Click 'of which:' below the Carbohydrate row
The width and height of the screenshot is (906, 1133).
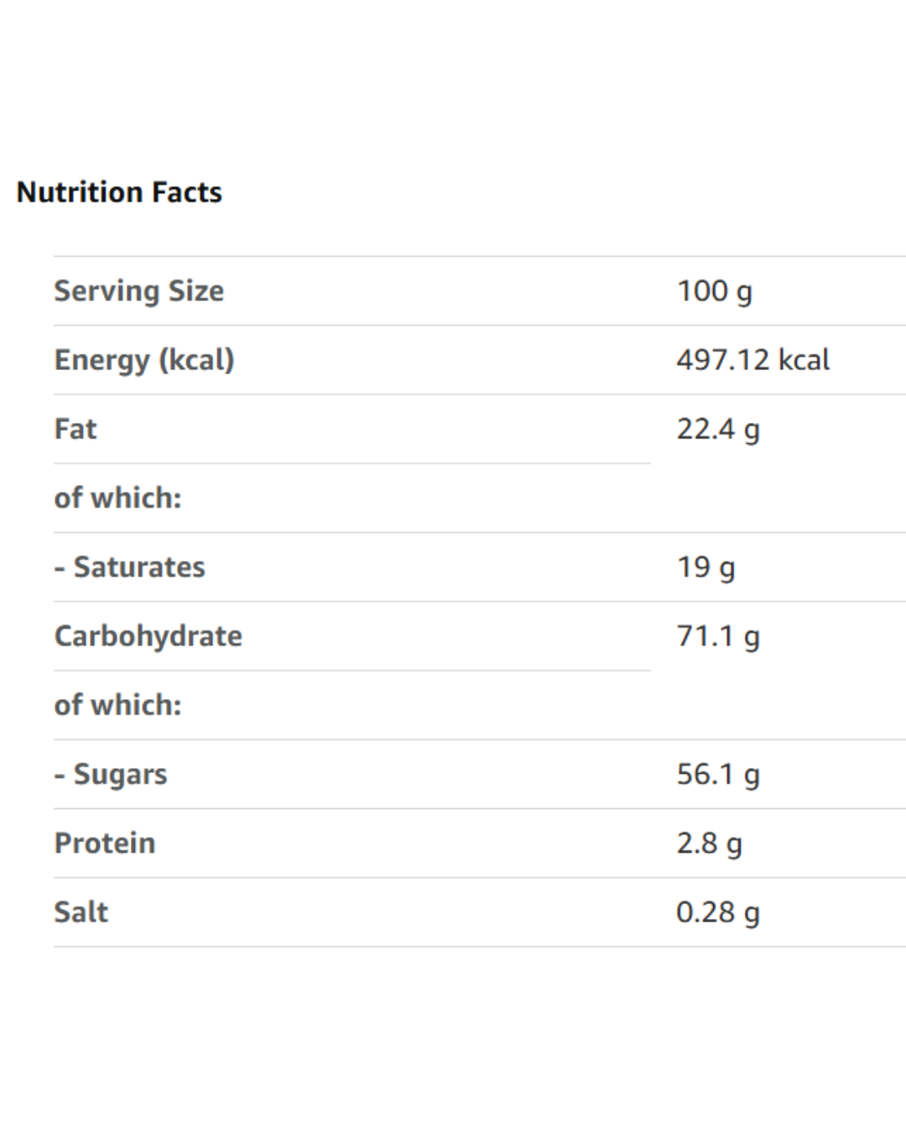click(117, 705)
